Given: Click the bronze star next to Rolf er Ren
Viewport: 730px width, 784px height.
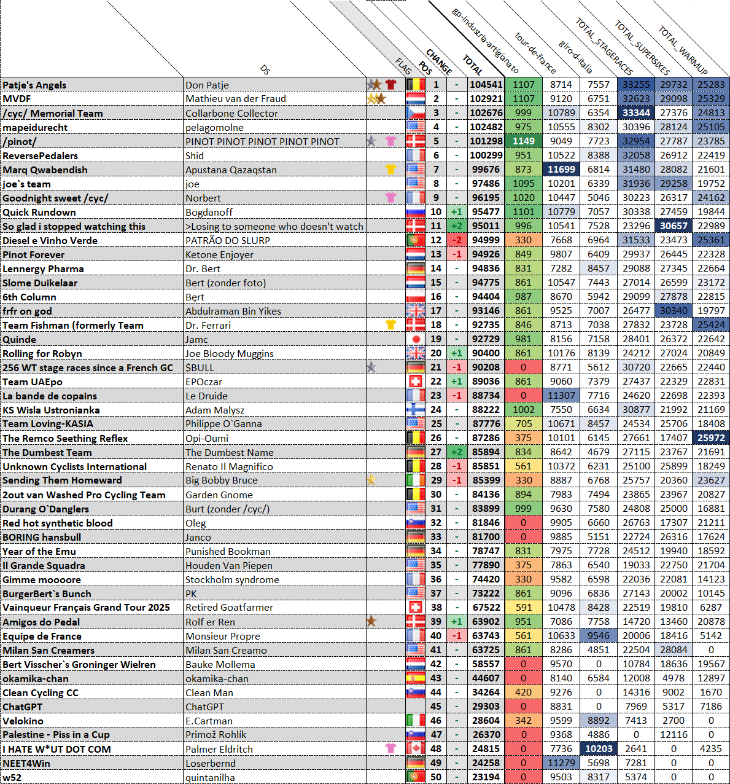Looking at the screenshot, I should [371, 622].
